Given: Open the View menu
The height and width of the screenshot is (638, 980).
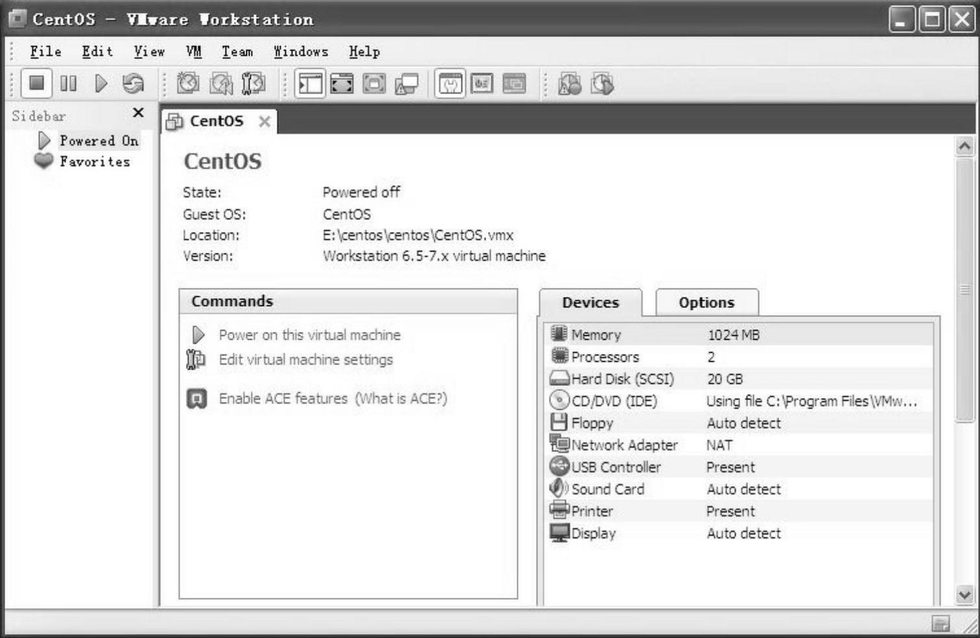Looking at the screenshot, I should click(x=149, y=51).
